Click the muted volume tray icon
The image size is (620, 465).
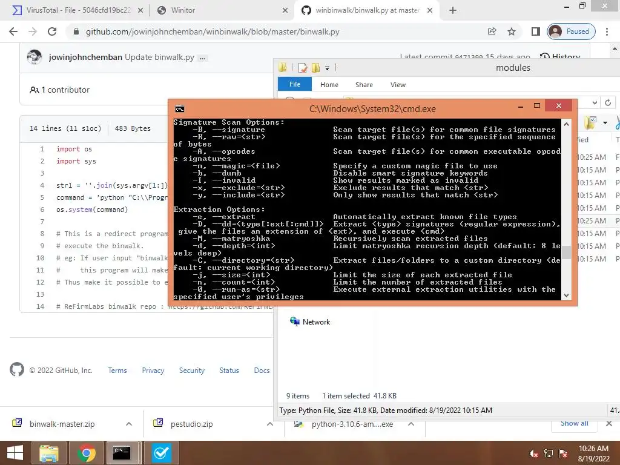coord(533,453)
